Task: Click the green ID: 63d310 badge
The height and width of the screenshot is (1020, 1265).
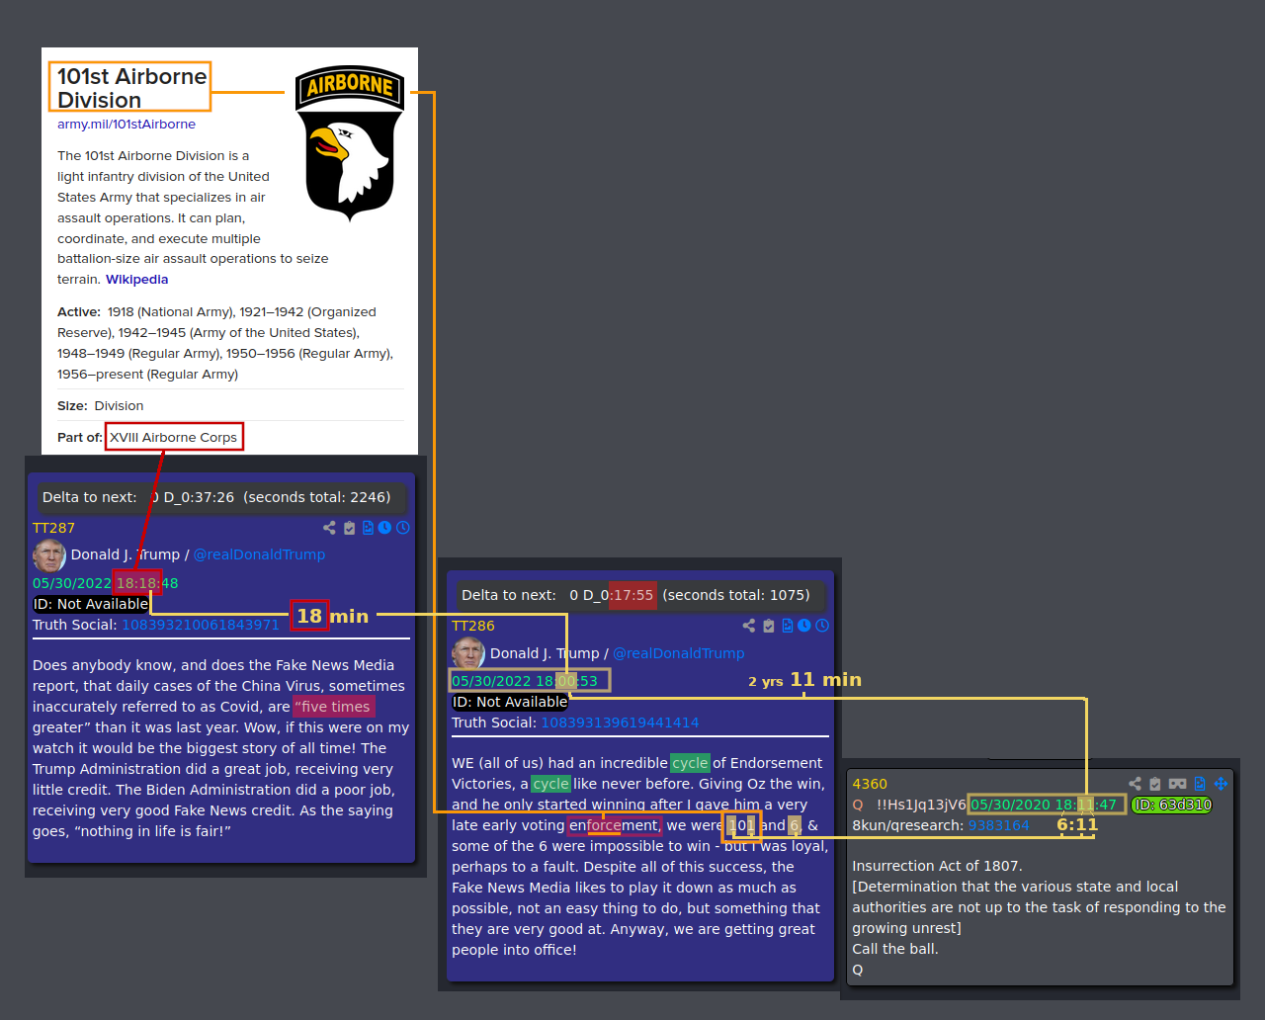Action: coord(1172,805)
